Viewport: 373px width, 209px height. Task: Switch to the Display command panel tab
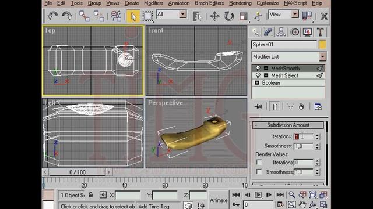click(307, 32)
